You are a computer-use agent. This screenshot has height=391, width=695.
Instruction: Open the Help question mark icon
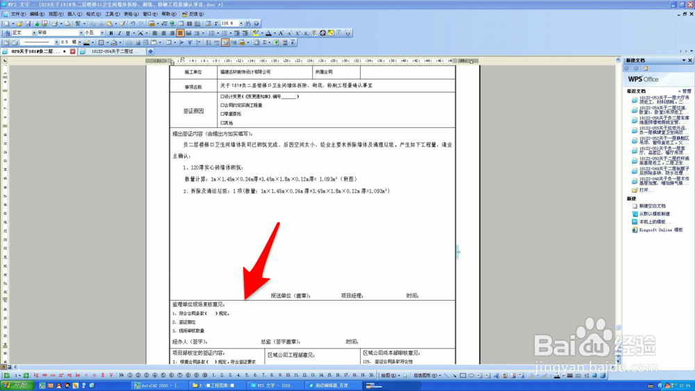256,24
